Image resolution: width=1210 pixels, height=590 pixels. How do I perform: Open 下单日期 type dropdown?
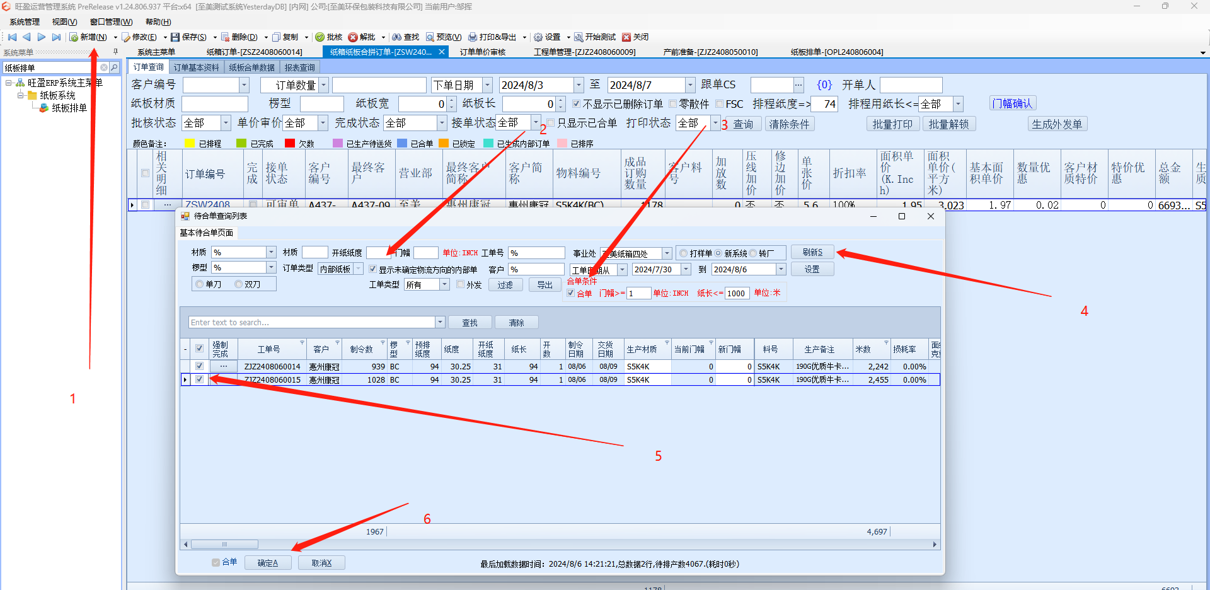487,84
